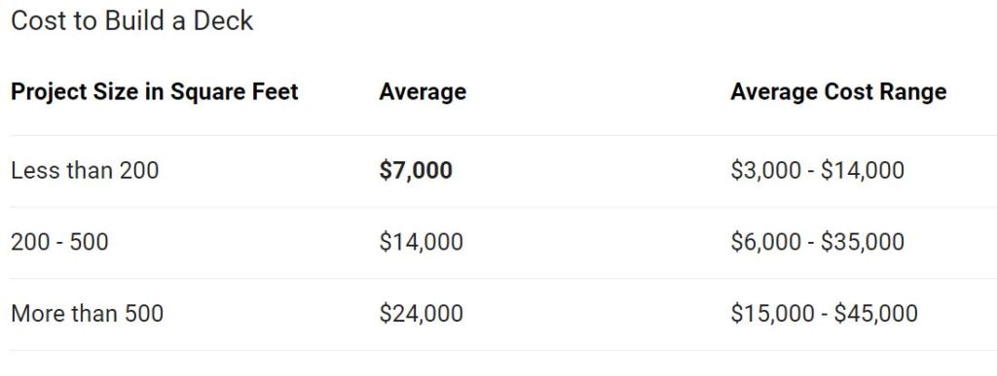Click the '$6,000 - $35,000' range cell

point(817,242)
